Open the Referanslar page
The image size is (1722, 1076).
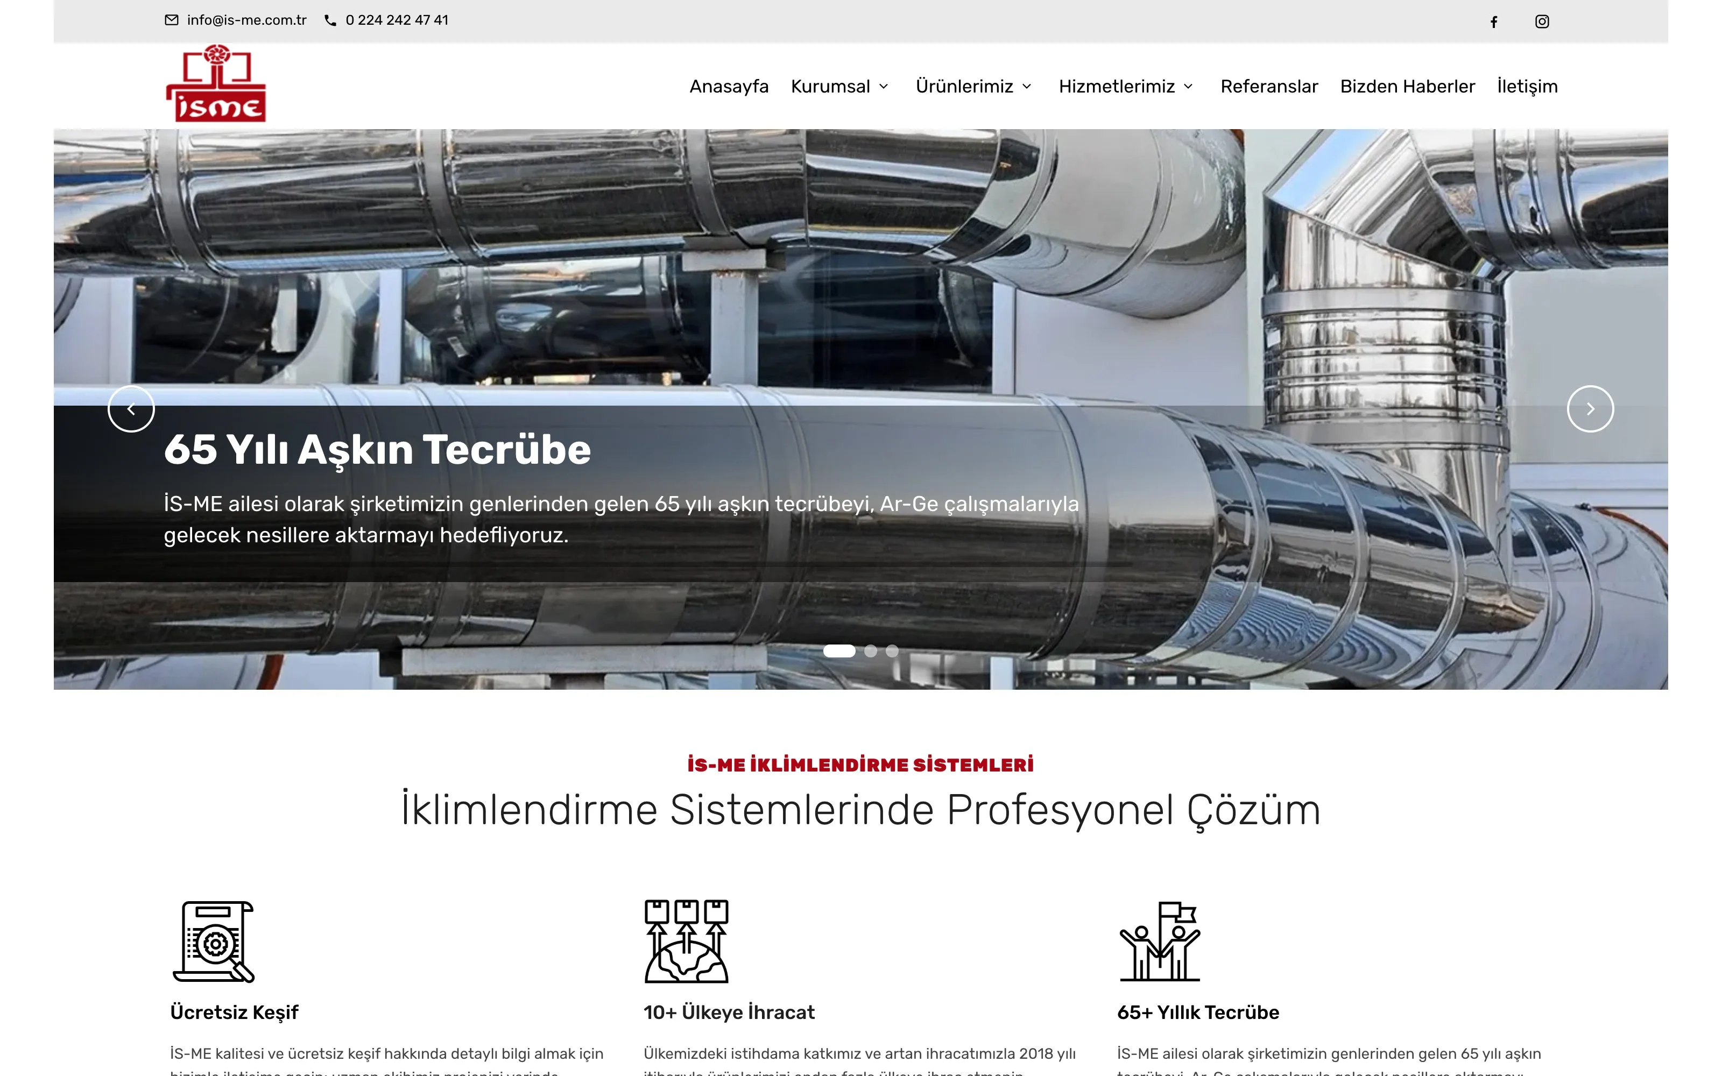pos(1269,86)
